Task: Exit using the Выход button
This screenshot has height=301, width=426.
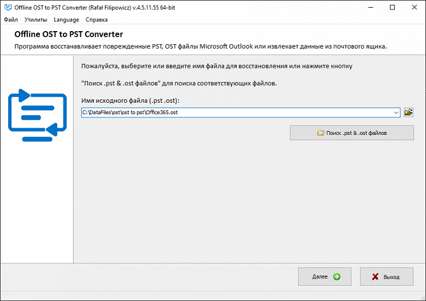Action: (386, 276)
